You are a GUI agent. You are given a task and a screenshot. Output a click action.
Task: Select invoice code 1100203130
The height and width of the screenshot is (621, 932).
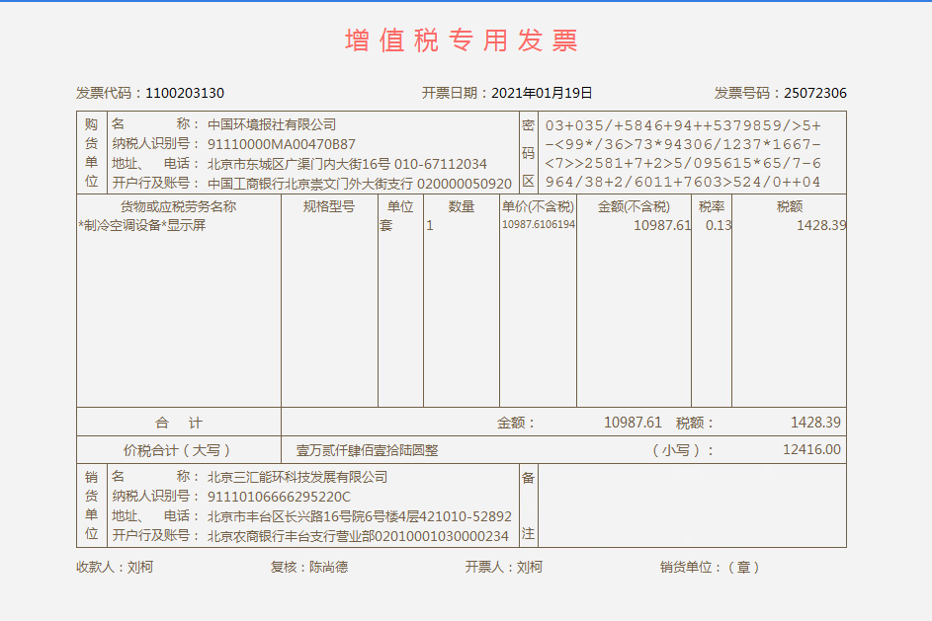(185, 93)
